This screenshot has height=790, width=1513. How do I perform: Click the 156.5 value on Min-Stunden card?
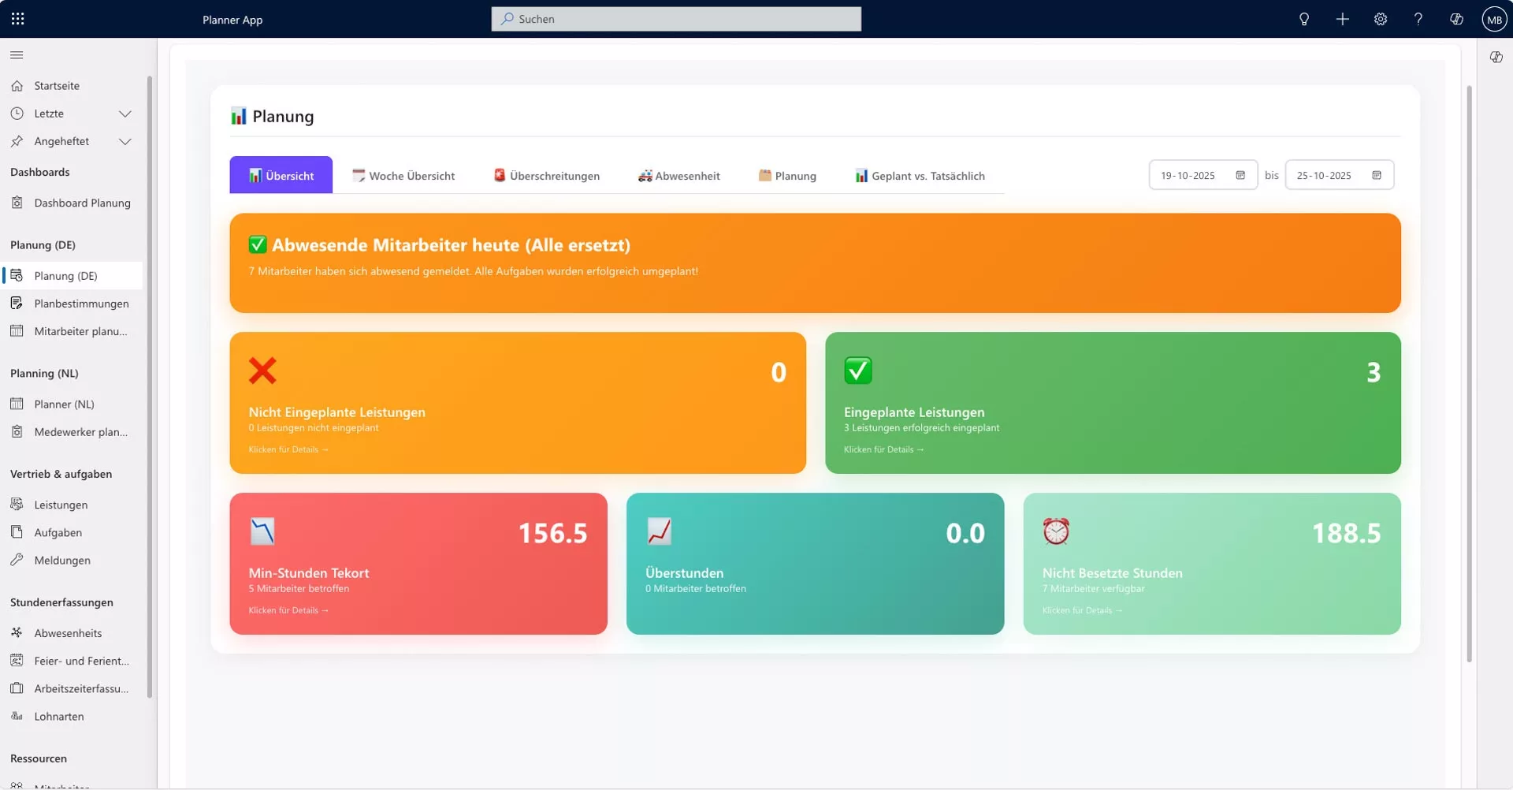click(x=552, y=534)
